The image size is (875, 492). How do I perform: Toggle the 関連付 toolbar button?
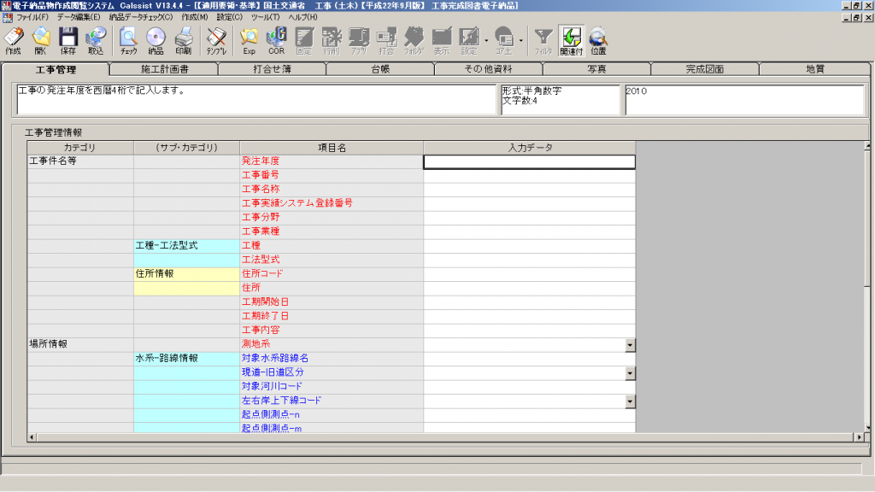(x=571, y=40)
